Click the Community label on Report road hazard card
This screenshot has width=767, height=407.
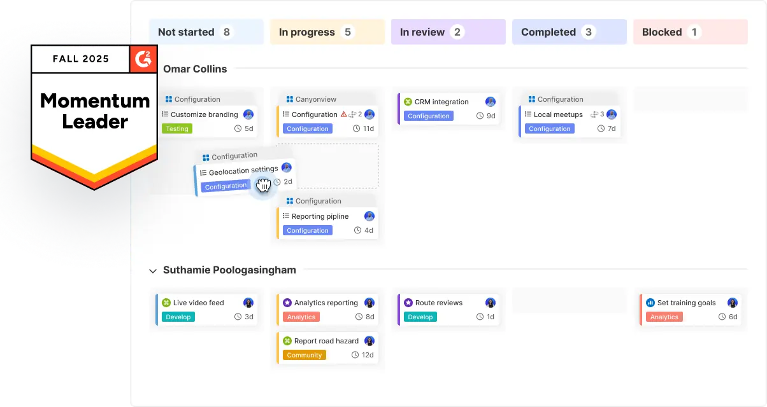point(304,355)
